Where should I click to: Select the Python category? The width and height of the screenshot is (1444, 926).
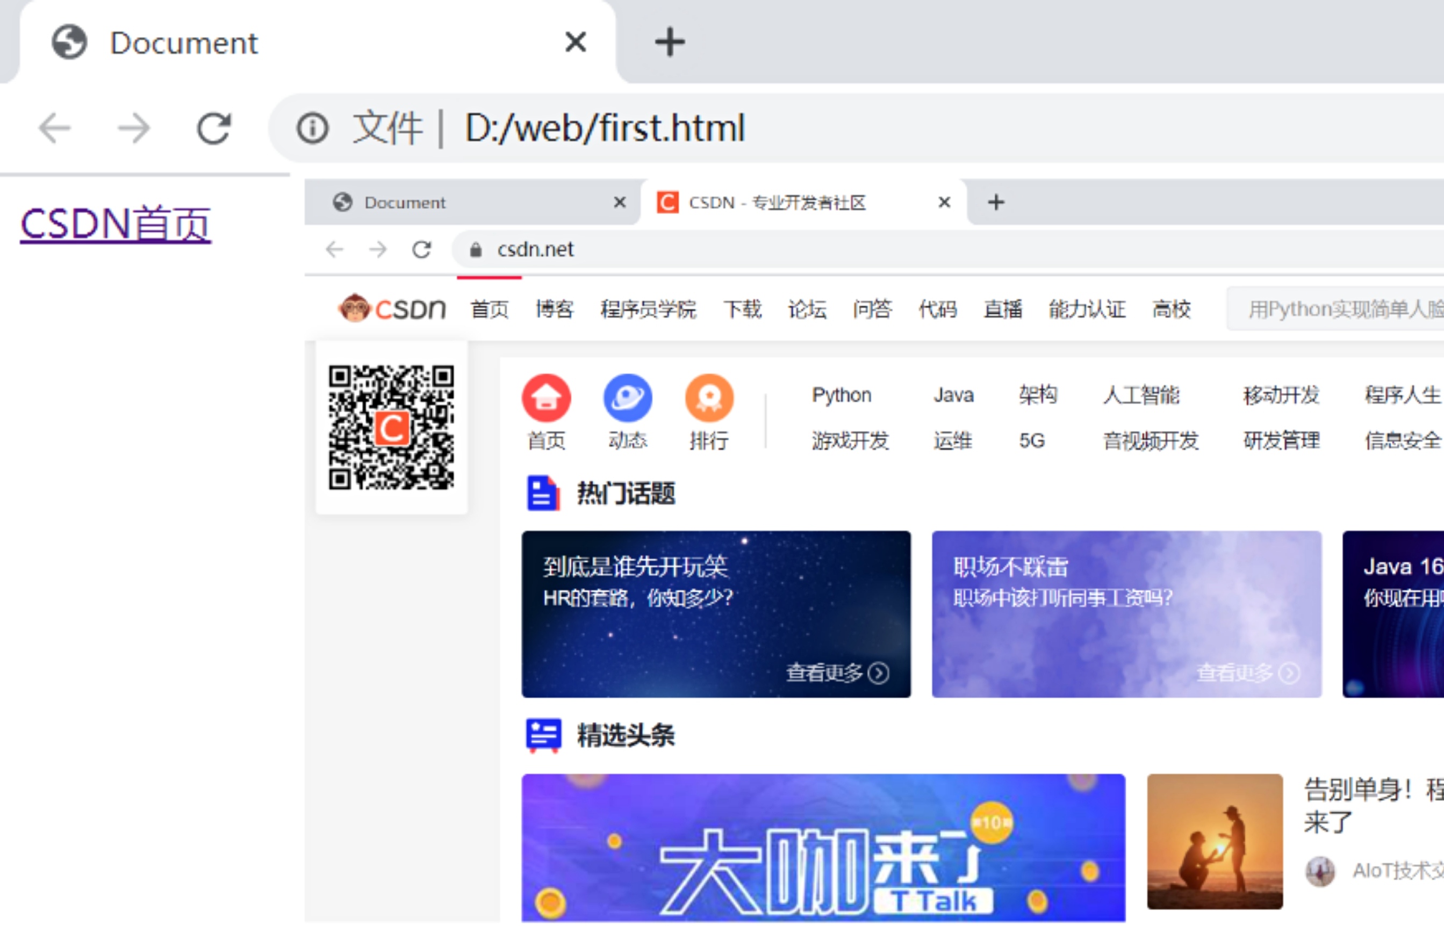click(x=842, y=395)
